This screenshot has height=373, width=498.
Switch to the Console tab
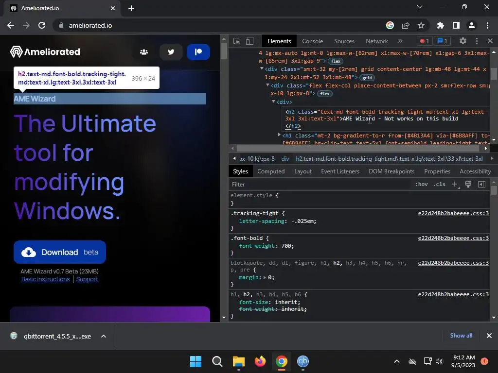click(x=312, y=41)
